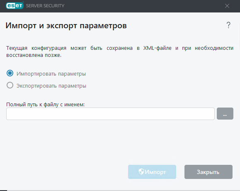Select the Экспортировать параметры radio button
This screenshot has height=191, width=240.
10,85
